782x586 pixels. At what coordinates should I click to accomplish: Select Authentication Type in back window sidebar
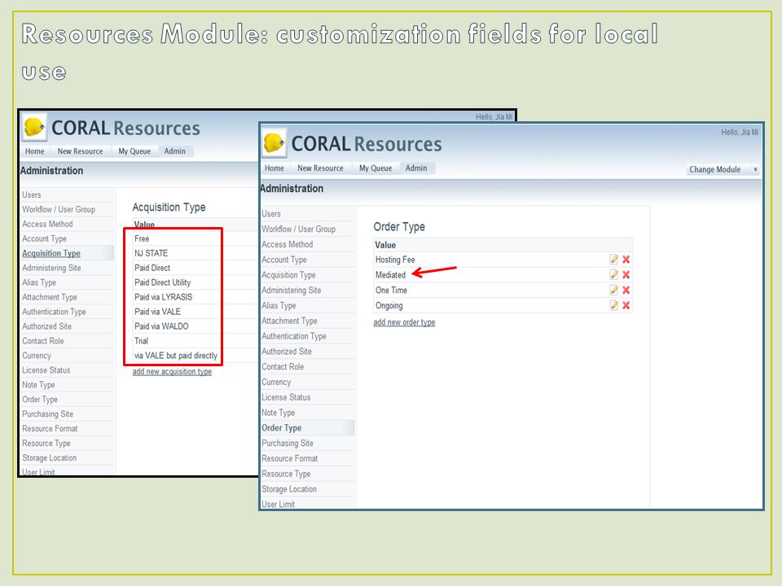click(68, 312)
